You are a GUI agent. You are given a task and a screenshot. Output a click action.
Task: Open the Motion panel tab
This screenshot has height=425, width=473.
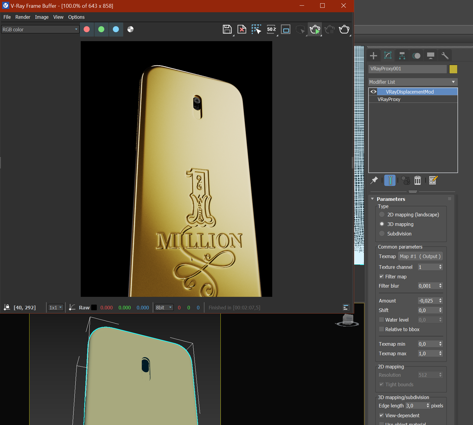click(416, 55)
